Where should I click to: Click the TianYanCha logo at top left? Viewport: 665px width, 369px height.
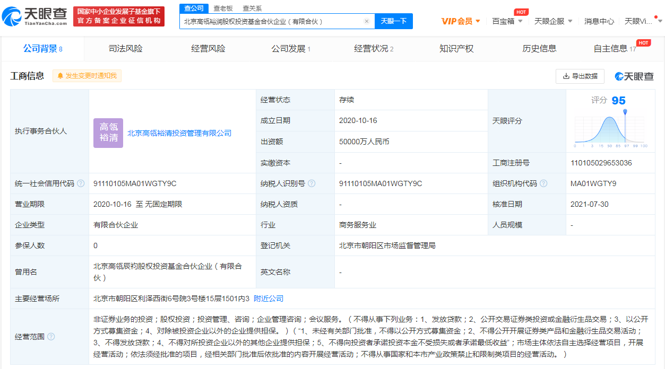(35, 16)
